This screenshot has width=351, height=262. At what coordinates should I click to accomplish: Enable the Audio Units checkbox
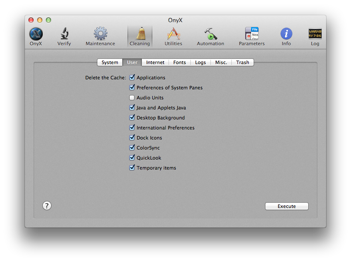pyautogui.click(x=132, y=98)
